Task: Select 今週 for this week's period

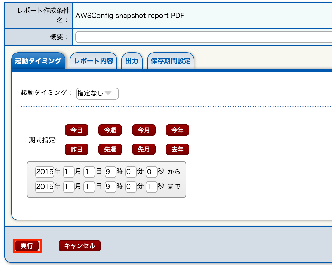Action: (x=110, y=130)
